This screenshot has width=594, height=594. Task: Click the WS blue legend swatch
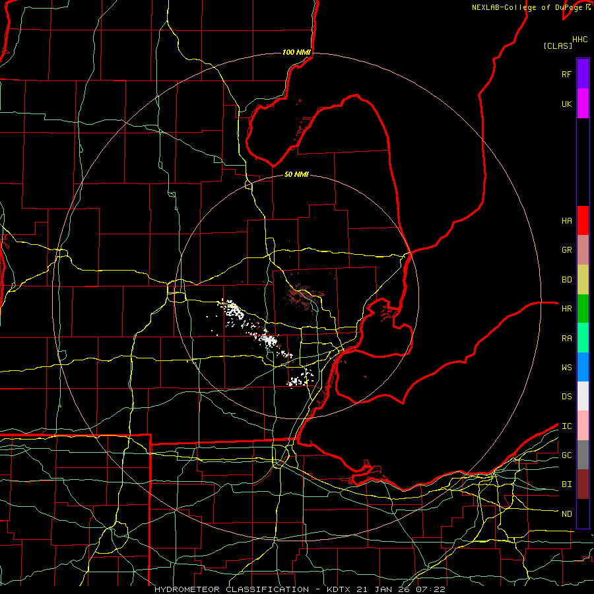(x=583, y=367)
